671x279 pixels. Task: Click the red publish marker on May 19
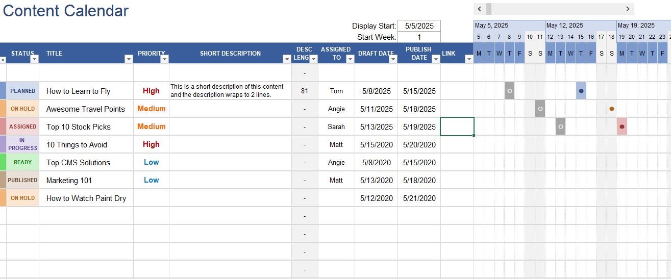point(622,126)
